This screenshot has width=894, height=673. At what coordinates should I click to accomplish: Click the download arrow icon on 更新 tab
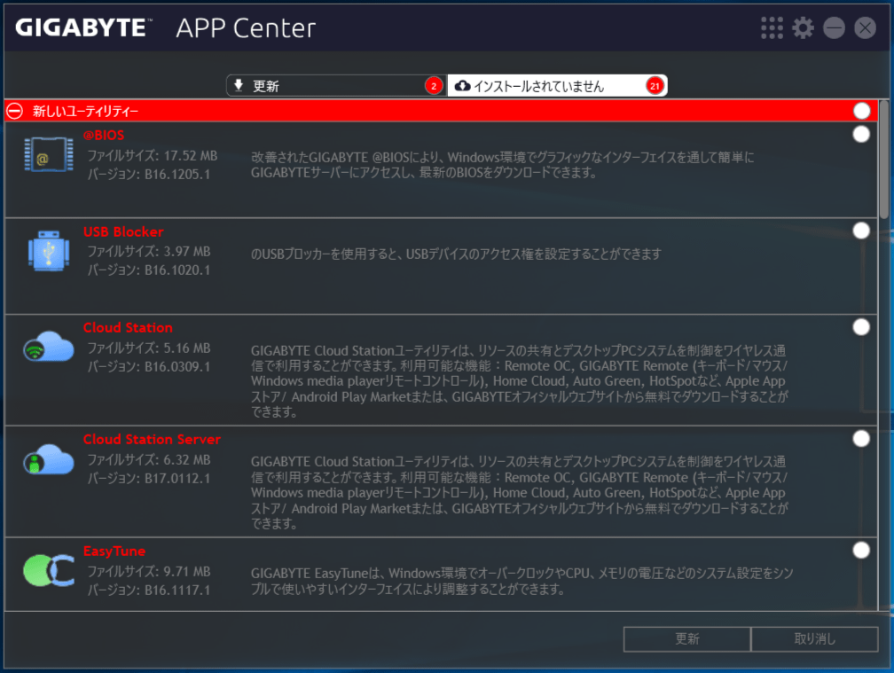239,85
